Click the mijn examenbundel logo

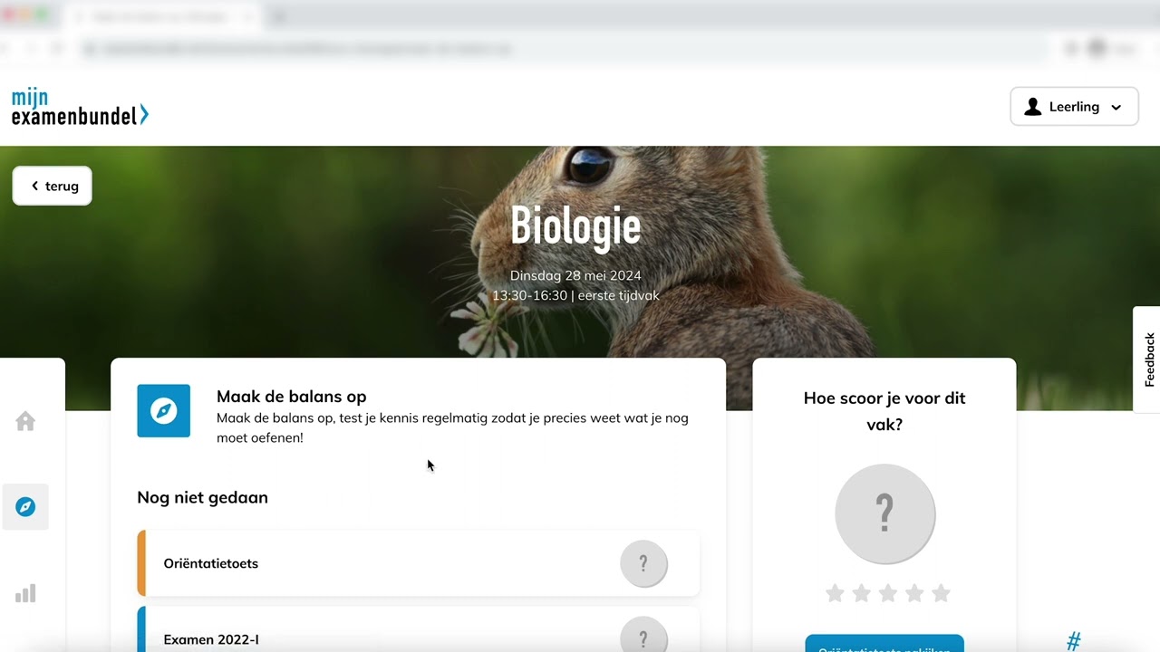[80, 107]
